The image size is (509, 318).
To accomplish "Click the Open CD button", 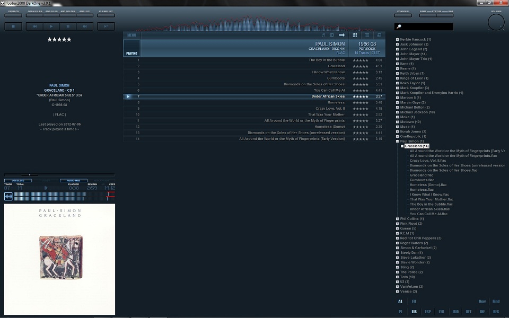I will pyautogui.click(x=13, y=15).
